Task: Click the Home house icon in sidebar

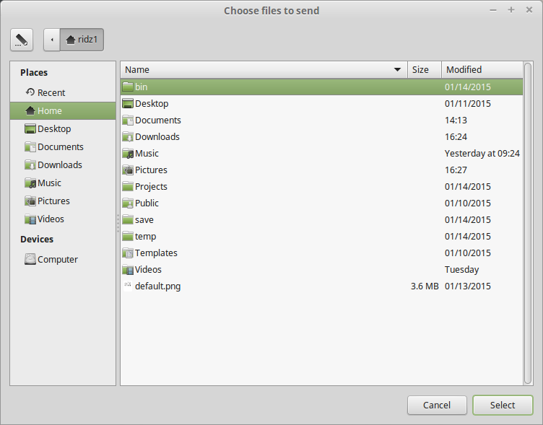Action: (30, 110)
